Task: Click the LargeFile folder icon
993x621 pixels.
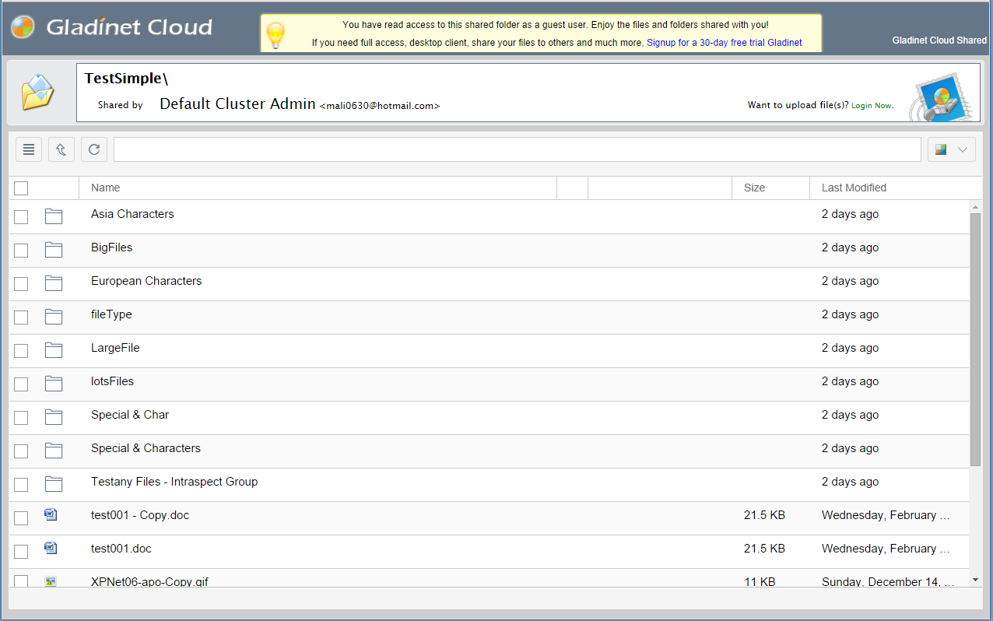Action: click(x=53, y=350)
